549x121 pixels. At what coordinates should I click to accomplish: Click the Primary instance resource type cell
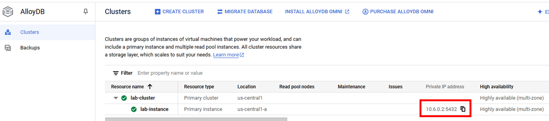click(203, 109)
